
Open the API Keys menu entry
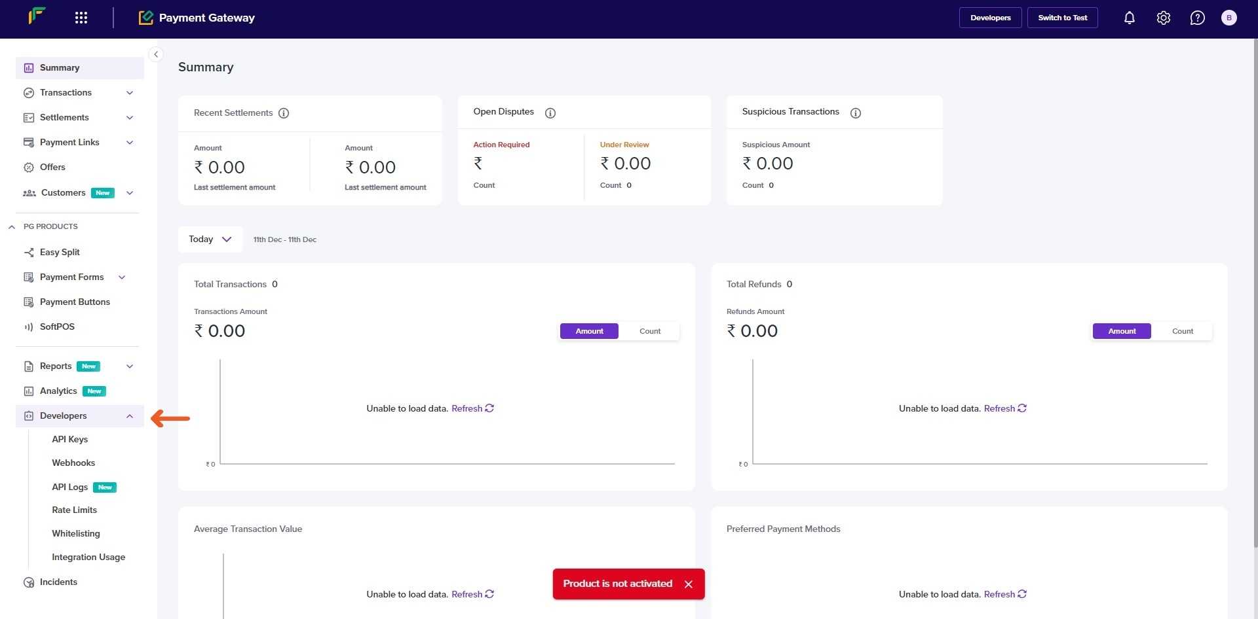click(x=70, y=439)
